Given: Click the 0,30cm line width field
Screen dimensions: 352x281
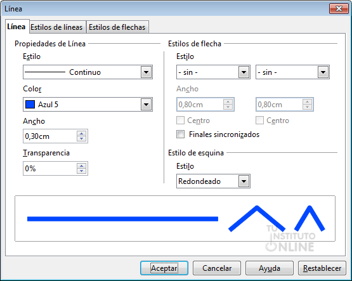Looking at the screenshot, I should (x=50, y=136).
